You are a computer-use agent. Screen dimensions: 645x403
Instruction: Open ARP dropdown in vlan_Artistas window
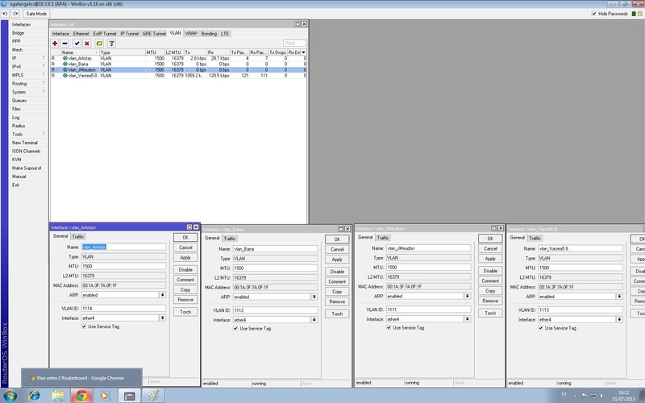click(163, 295)
